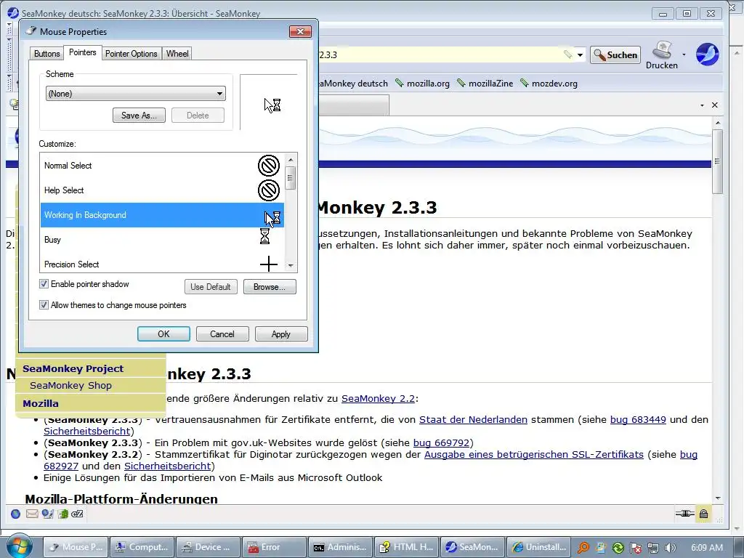The image size is (744, 558).
Task: Select the Busy pointer row
Action: pyautogui.click(x=162, y=240)
